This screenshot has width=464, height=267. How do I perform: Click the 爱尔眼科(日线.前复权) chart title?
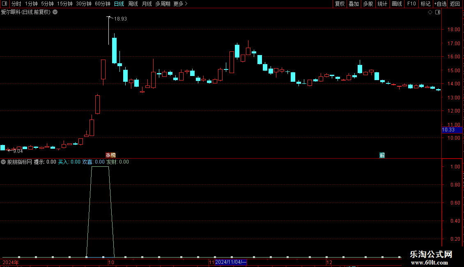(x=26, y=12)
